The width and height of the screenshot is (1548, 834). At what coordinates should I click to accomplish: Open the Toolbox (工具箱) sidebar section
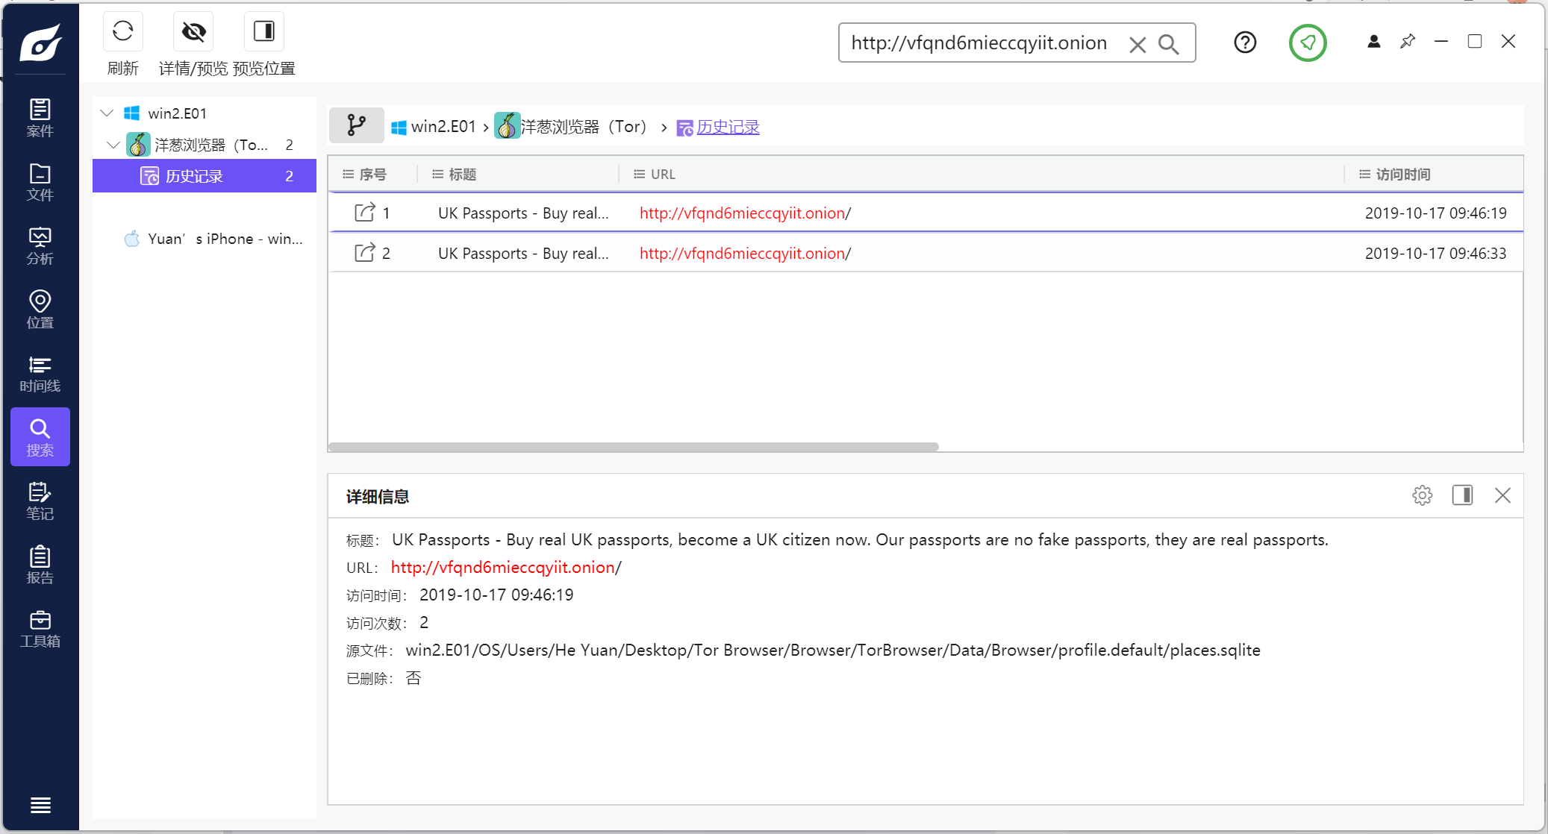40,629
